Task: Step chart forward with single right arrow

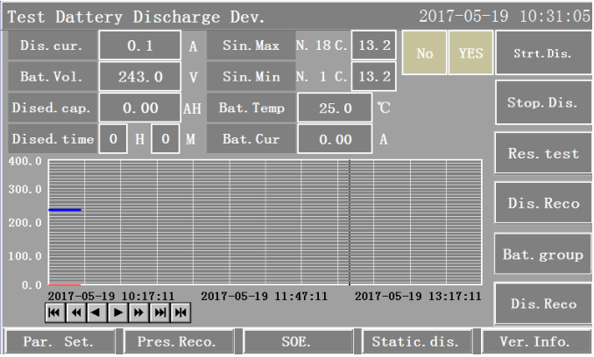Action: [117, 311]
